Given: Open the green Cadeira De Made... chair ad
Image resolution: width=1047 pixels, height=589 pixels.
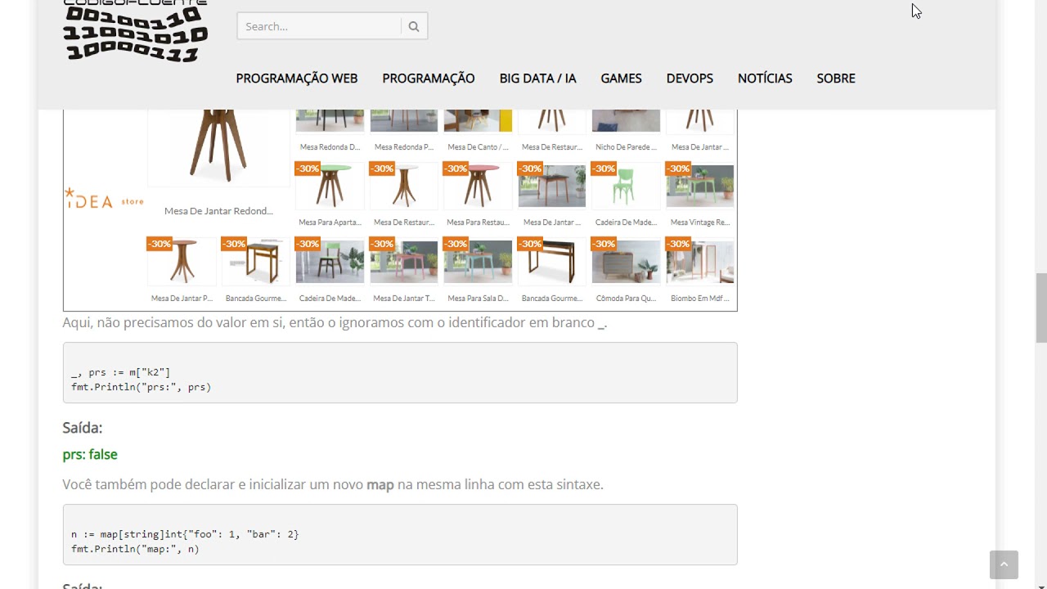Looking at the screenshot, I should click(626, 186).
